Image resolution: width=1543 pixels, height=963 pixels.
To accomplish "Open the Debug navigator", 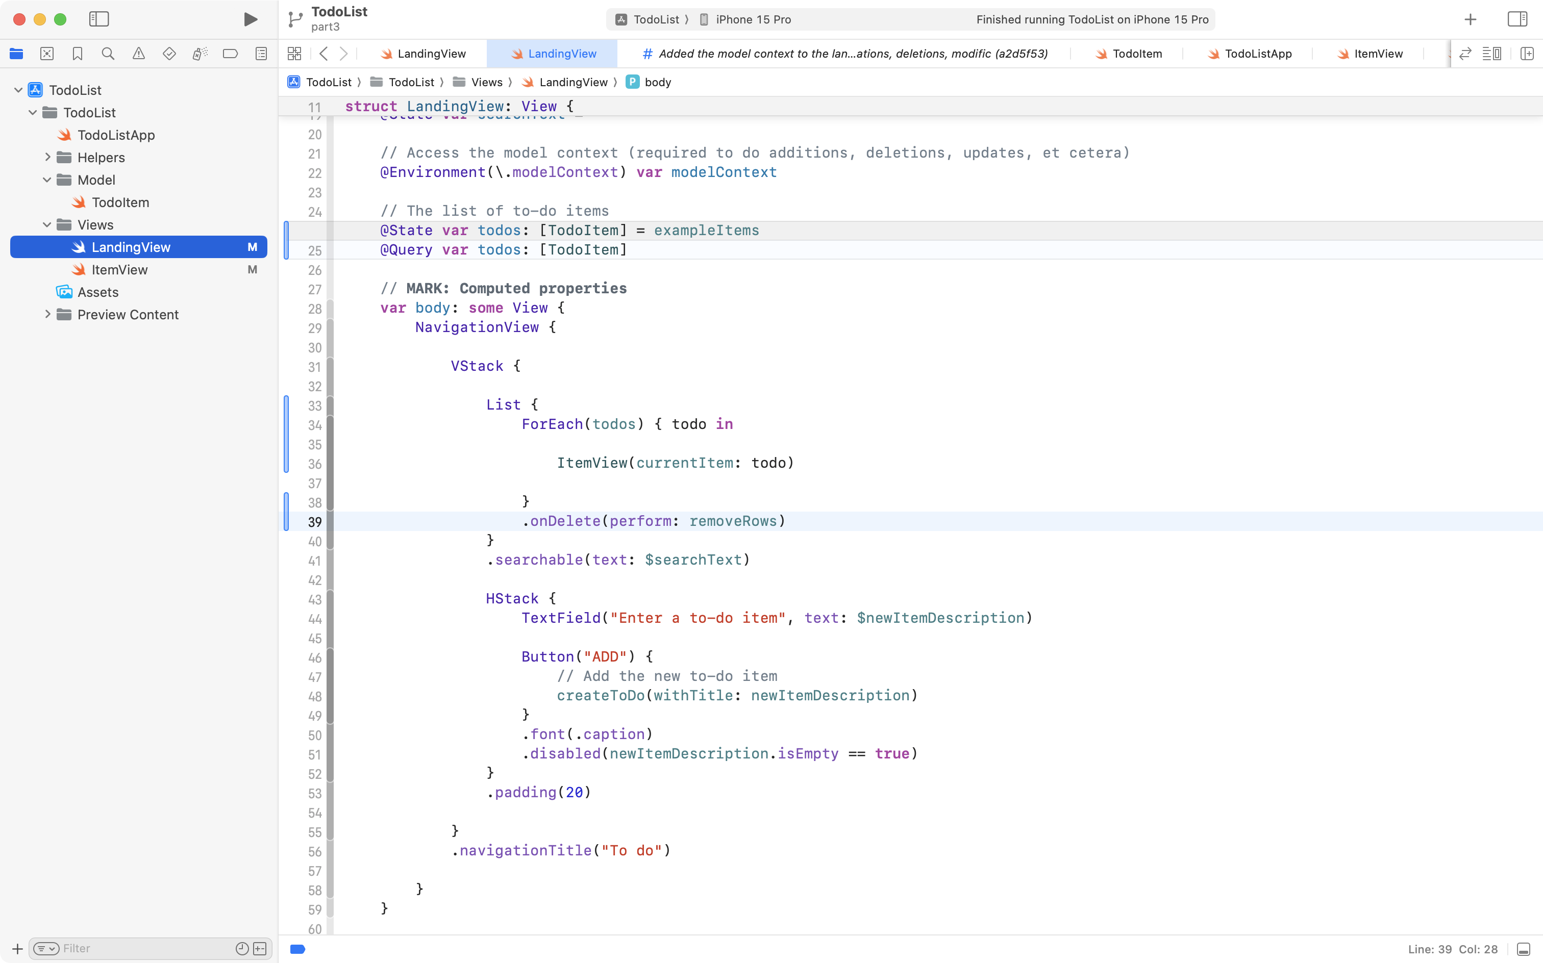I will pos(200,54).
